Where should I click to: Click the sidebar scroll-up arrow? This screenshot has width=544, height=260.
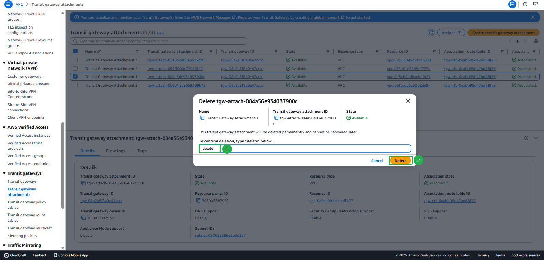click(x=63, y=13)
